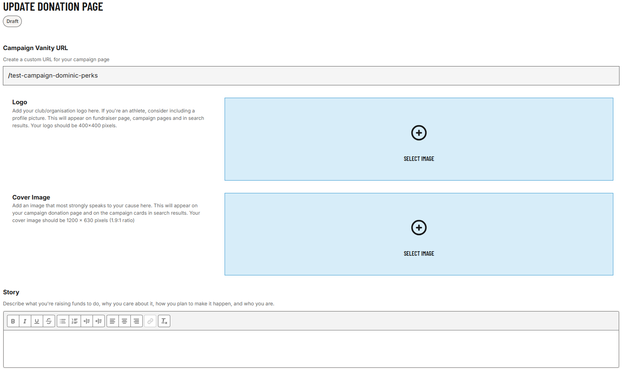Screen dimensions: 624x369
Task: Click the Logo upload plus icon
Action: tap(419, 133)
